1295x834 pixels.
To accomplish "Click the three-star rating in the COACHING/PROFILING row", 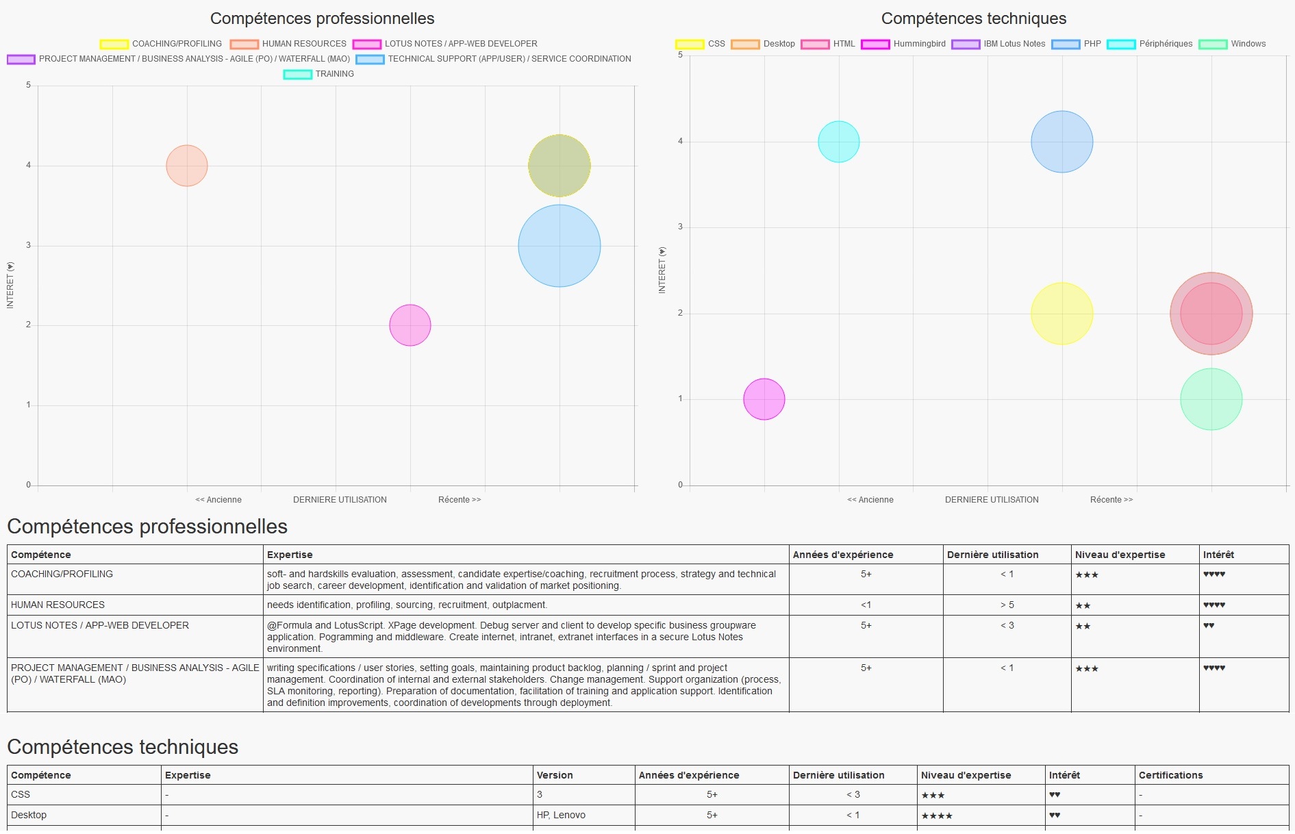I will [1087, 575].
